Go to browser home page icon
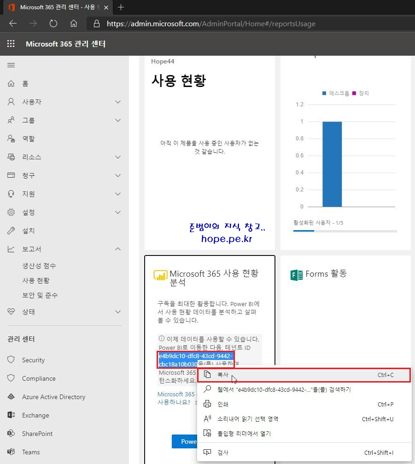Image resolution: width=415 pixels, height=464 pixels. (73, 23)
